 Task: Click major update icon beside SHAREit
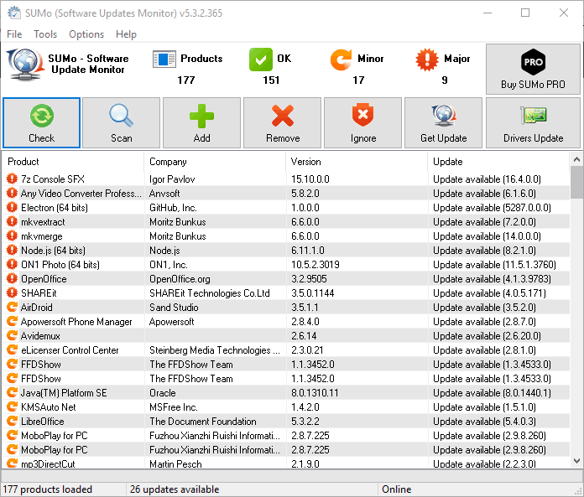[x=12, y=293]
